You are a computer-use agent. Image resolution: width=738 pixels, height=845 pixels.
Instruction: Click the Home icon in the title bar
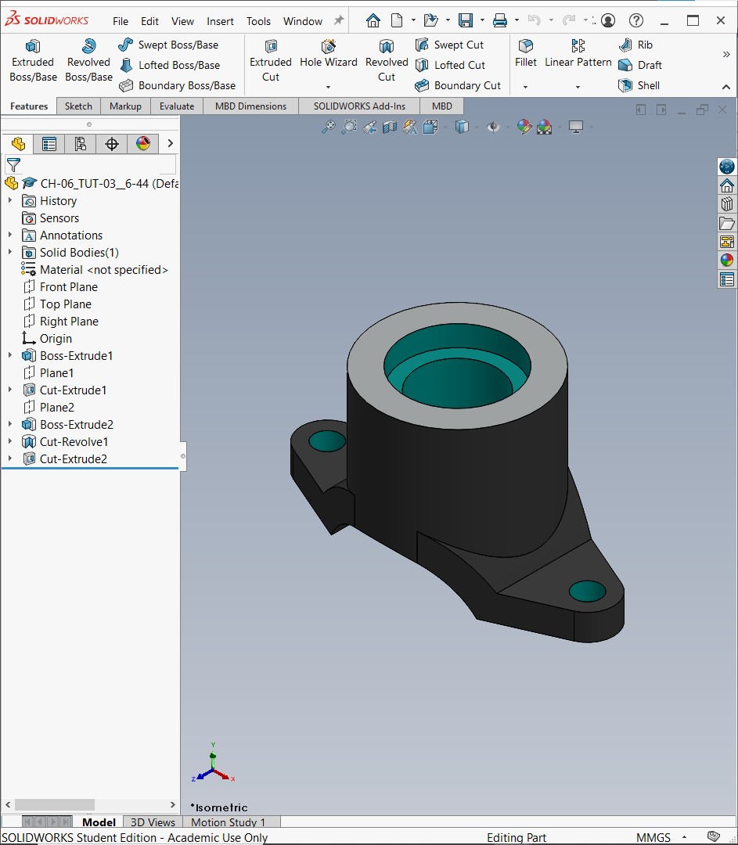[373, 20]
